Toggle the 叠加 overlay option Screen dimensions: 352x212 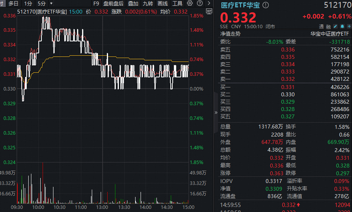point(133,3)
